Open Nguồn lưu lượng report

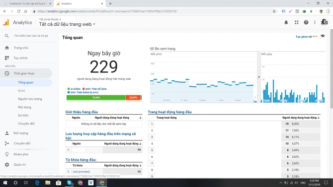click(30, 99)
